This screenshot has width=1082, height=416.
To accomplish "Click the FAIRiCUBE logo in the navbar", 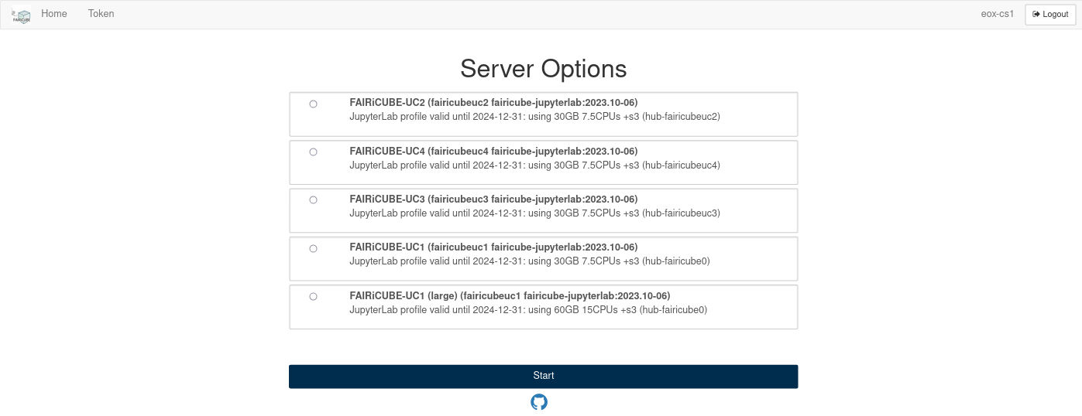I will [x=22, y=15].
